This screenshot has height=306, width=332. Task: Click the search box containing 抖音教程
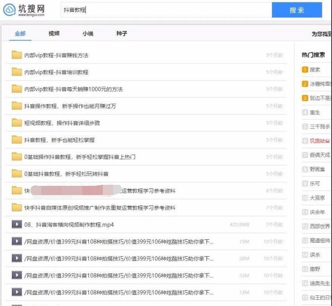[x=164, y=10]
